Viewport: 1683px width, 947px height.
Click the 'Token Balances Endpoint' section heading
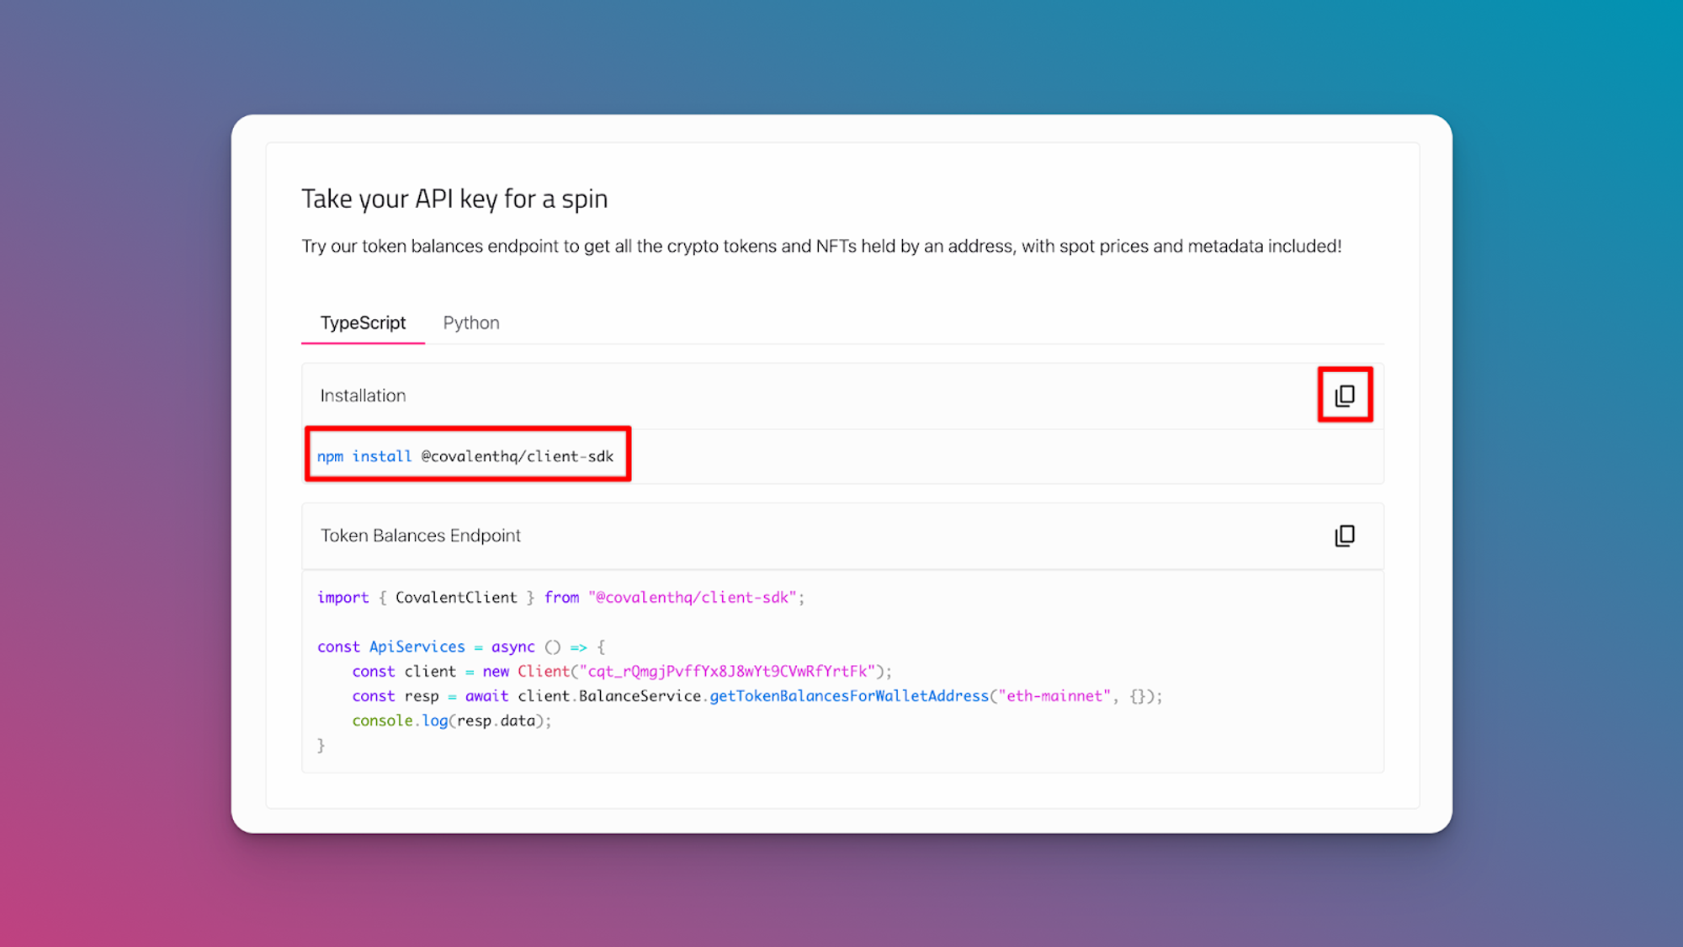pyautogui.click(x=421, y=535)
